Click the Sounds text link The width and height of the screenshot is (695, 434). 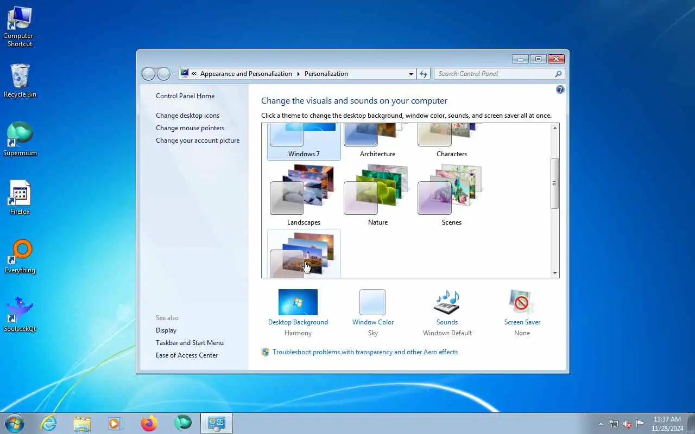pos(447,322)
